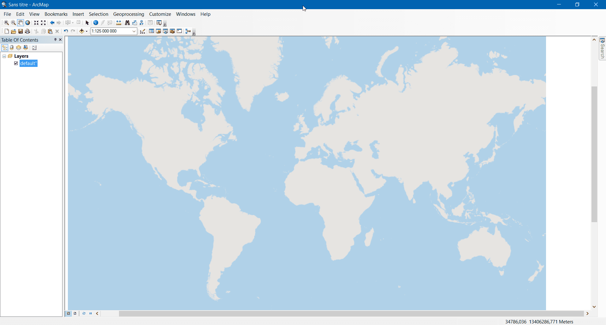This screenshot has height=325, width=606.
Task: Collapse the Layers group
Action: coord(4,56)
